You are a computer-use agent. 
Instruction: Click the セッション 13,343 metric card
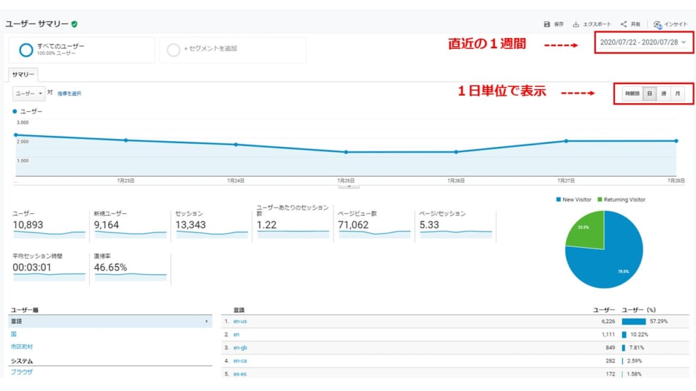212,224
